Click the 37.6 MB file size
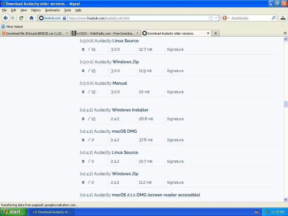The height and width of the screenshot is (216, 288). (x=146, y=140)
